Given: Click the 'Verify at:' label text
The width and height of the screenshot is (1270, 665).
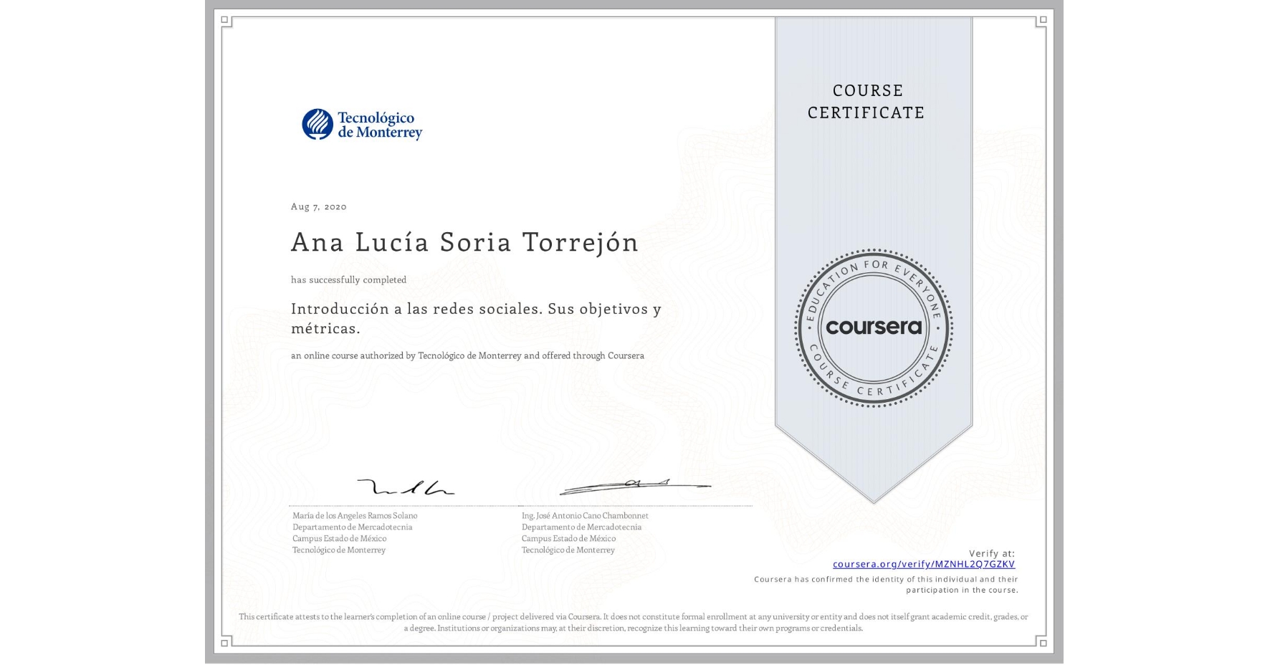Looking at the screenshot, I should pyautogui.click(x=993, y=552).
